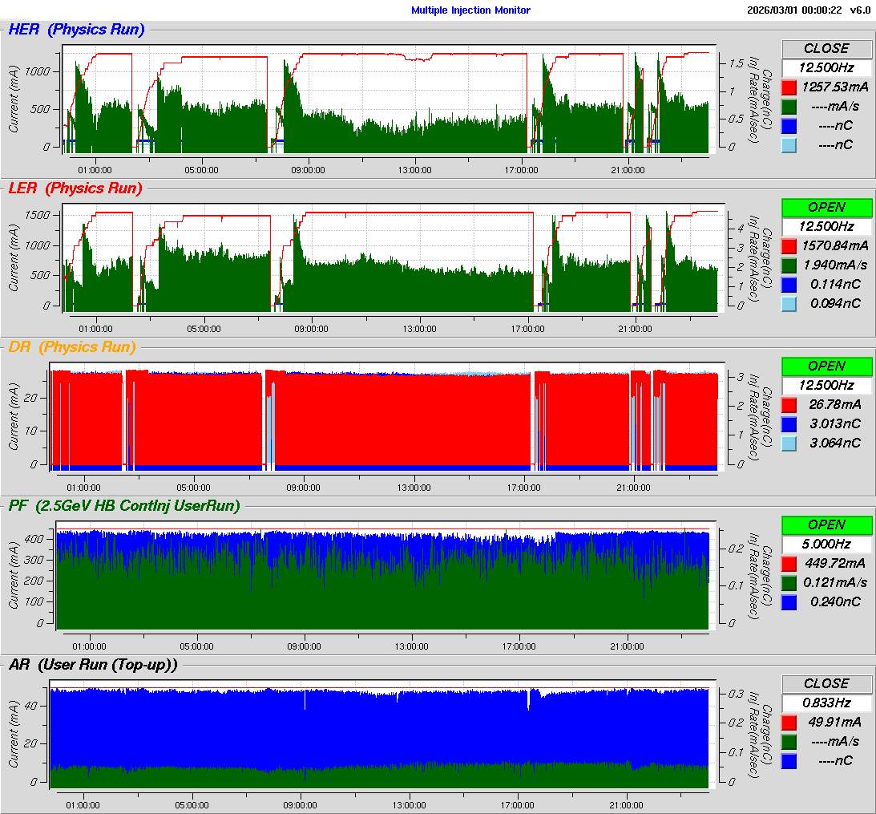
Task: Click PF blue swatch beside 0.240nC
Action: pos(789,602)
